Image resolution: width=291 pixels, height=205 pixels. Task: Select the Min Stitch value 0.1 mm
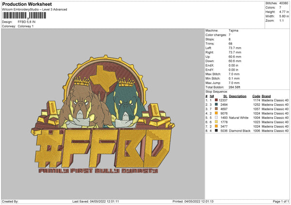(x=234, y=79)
